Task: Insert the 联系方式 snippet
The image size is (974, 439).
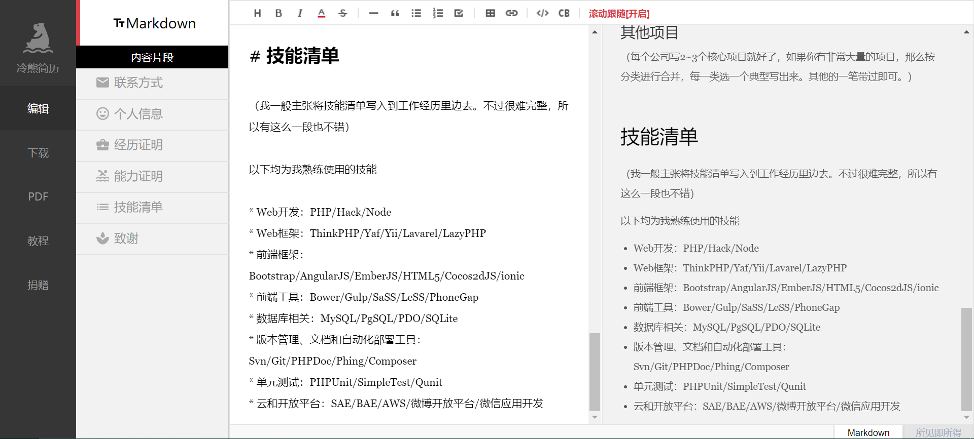Action: pyautogui.click(x=152, y=83)
